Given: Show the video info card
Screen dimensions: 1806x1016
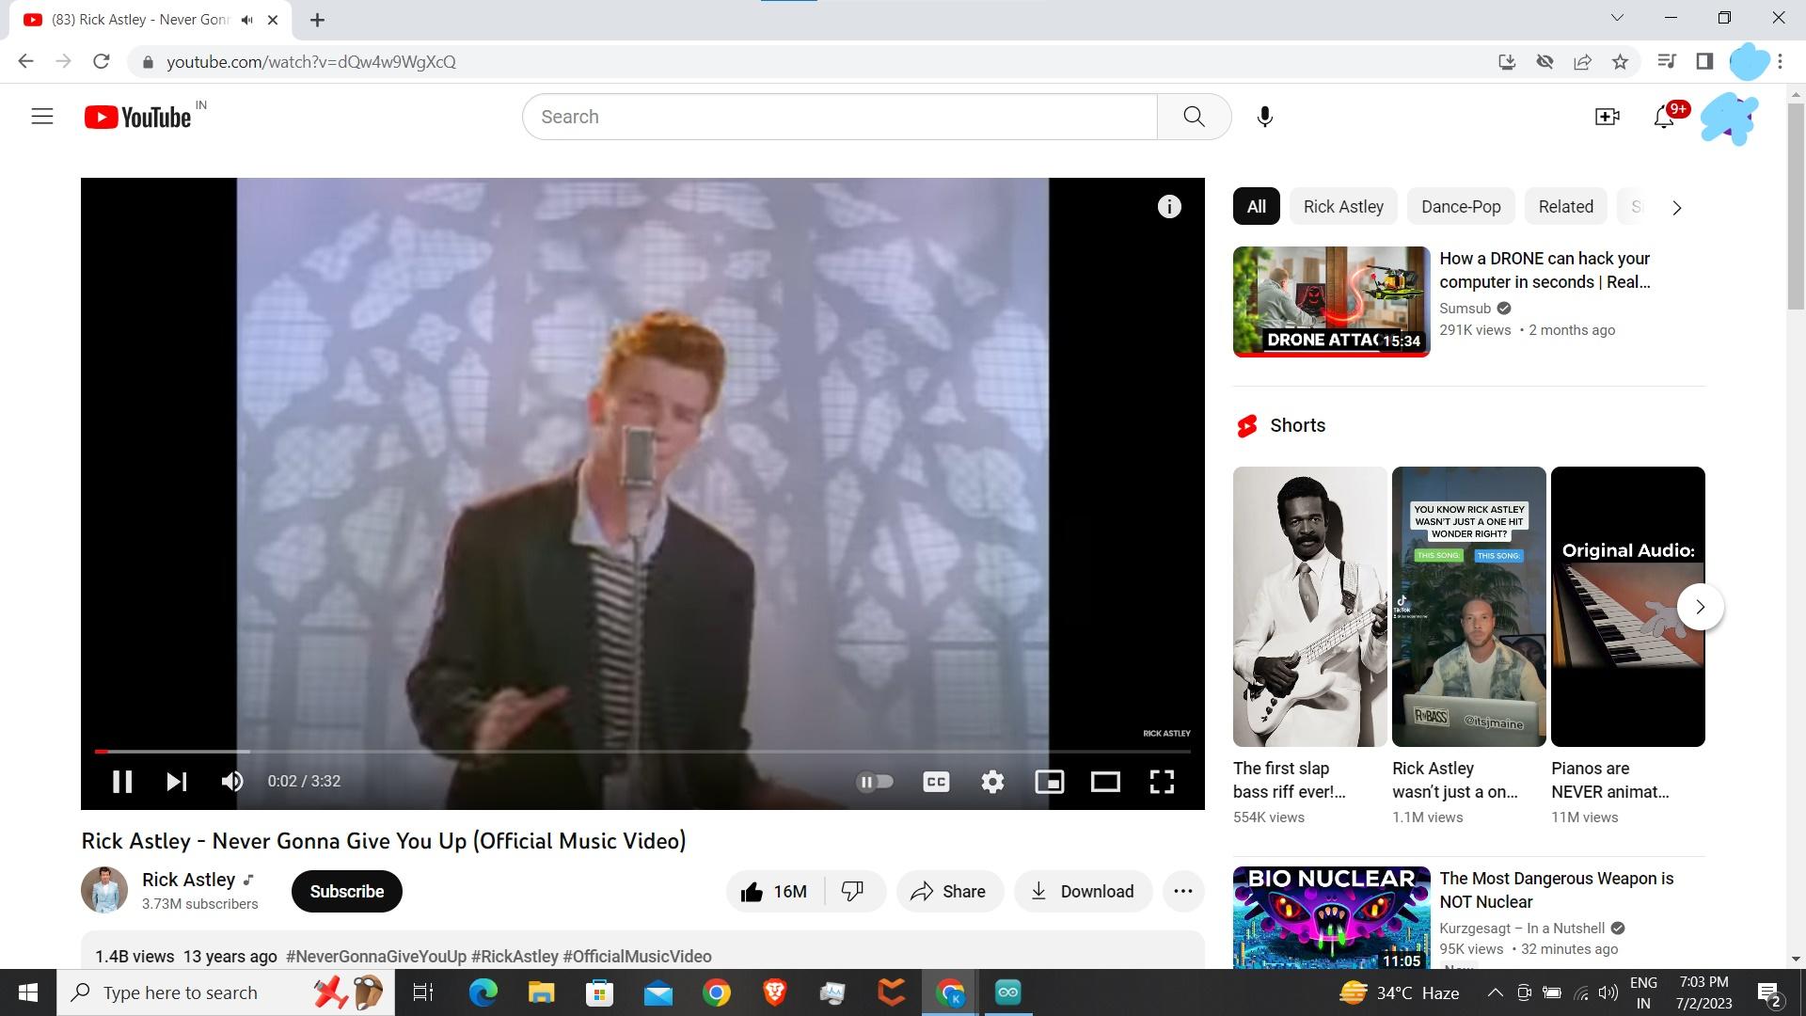Looking at the screenshot, I should [x=1169, y=207].
